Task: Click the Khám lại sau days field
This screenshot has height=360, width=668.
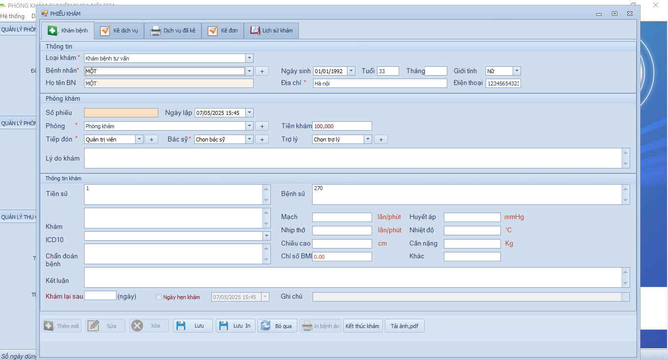Action: click(100, 296)
